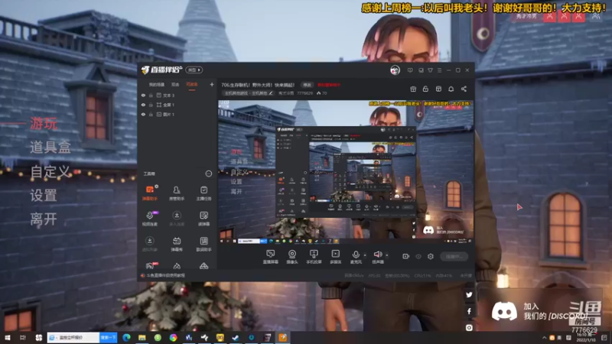The image size is (612, 344).
Task: Open messages icon in title bar
Action: point(410,70)
